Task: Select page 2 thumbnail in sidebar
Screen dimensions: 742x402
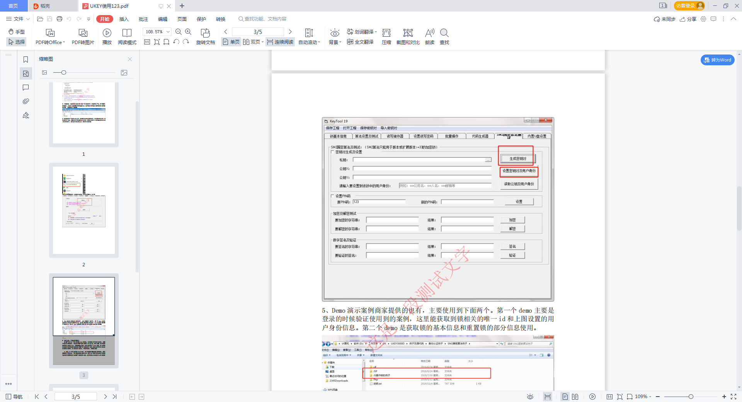Action: tap(83, 210)
